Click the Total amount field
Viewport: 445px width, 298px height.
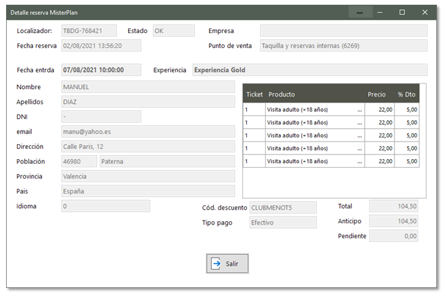(x=393, y=206)
